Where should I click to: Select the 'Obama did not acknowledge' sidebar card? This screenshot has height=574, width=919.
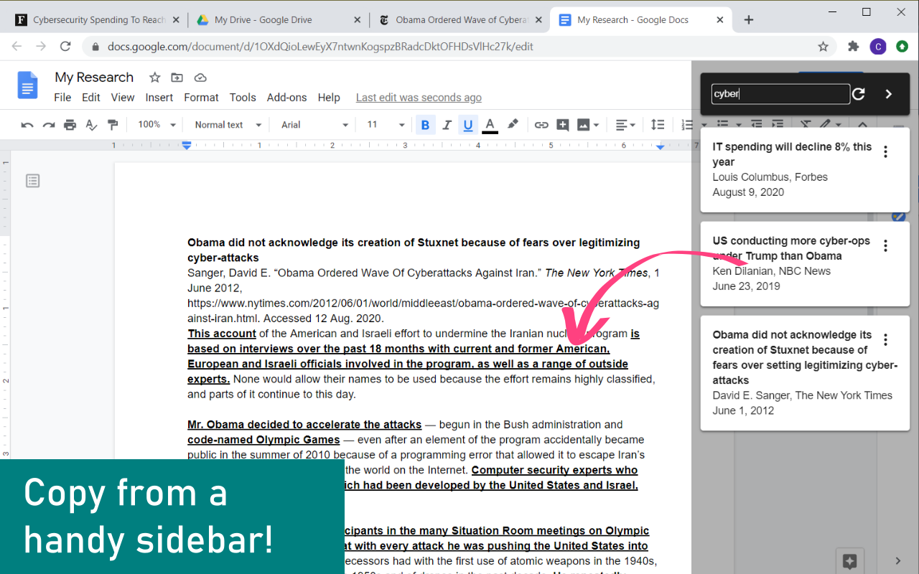pos(805,373)
